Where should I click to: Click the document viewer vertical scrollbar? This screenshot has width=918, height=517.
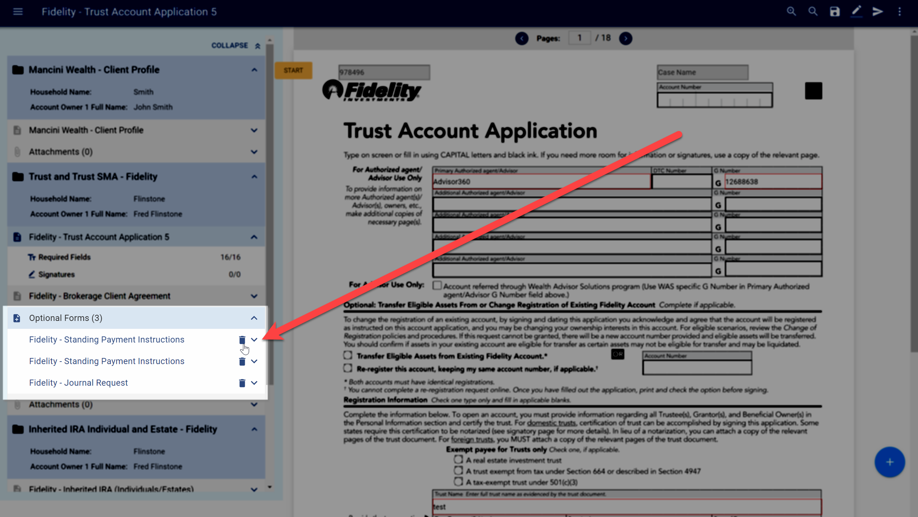(x=914, y=194)
